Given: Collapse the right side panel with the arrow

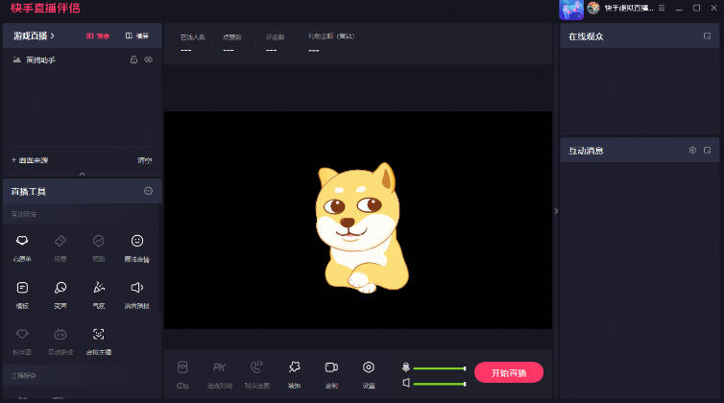Looking at the screenshot, I should click(556, 210).
